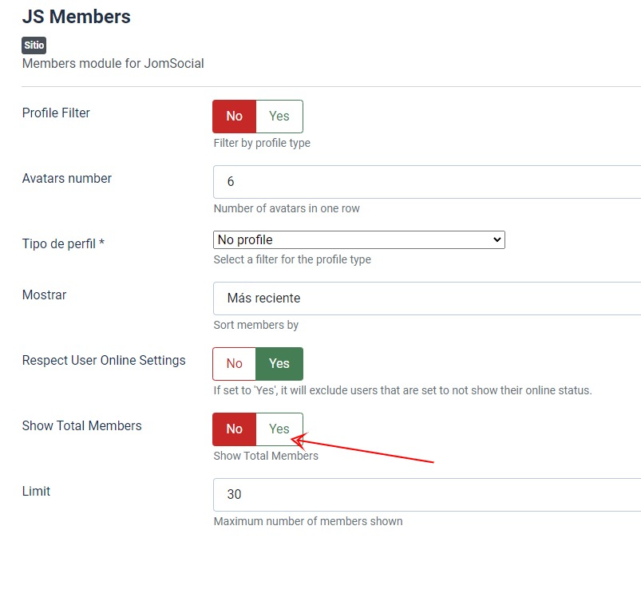Set Profile Filter to Yes
This screenshot has height=597, width=641.
(x=279, y=117)
